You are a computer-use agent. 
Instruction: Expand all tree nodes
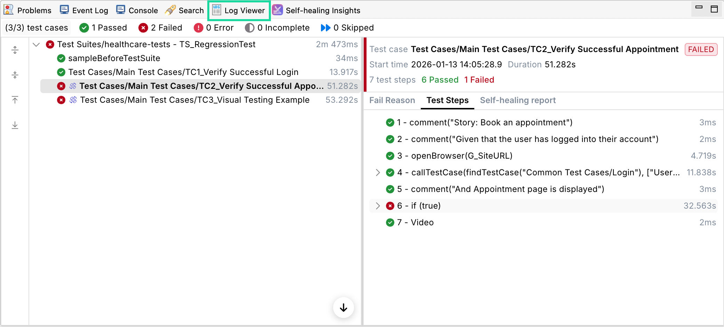[15, 50]
